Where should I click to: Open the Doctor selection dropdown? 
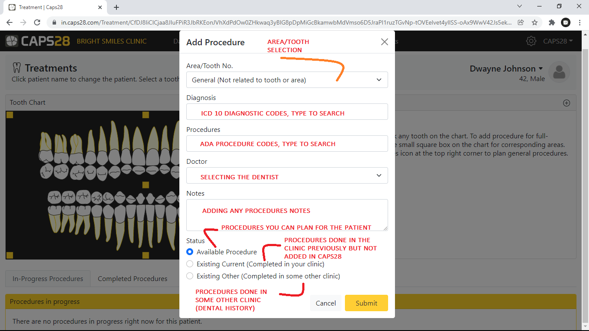pos(287,175)
